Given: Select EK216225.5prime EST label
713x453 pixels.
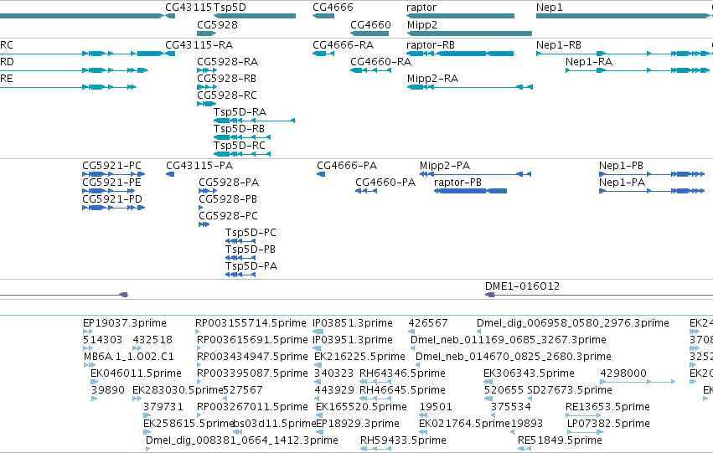Looking at the screenshot, I should point(359,357).
